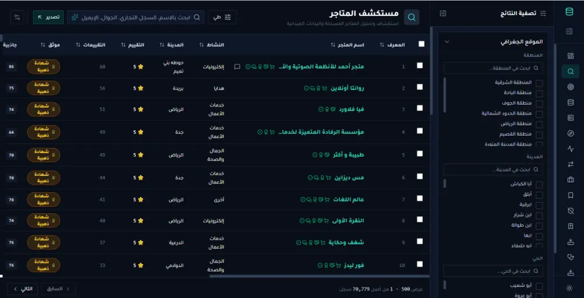Screen dimensions: 584x298
Task: Open the swap arrows icon in sidebar
Action: (x=571, y=164)
